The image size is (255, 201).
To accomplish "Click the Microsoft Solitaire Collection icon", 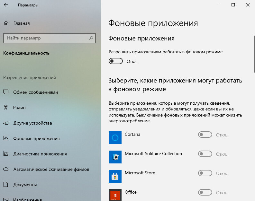I will (115, 157).
